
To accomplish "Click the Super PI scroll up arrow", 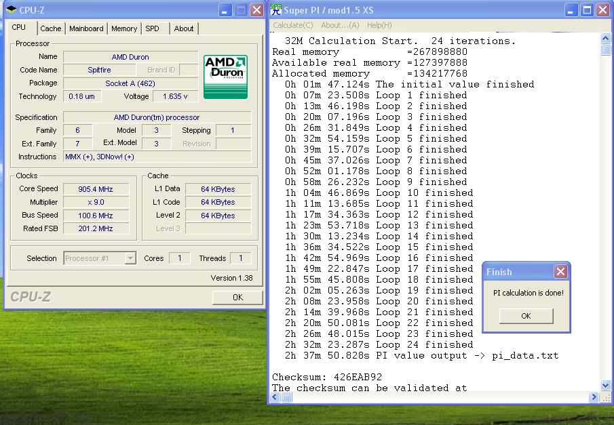I will (x=605, y=39).
